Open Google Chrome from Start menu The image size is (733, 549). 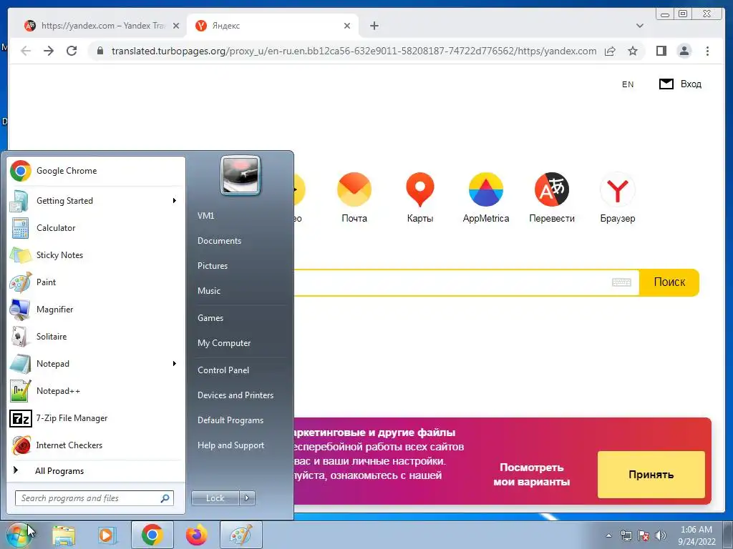click(x=96, y=171)
